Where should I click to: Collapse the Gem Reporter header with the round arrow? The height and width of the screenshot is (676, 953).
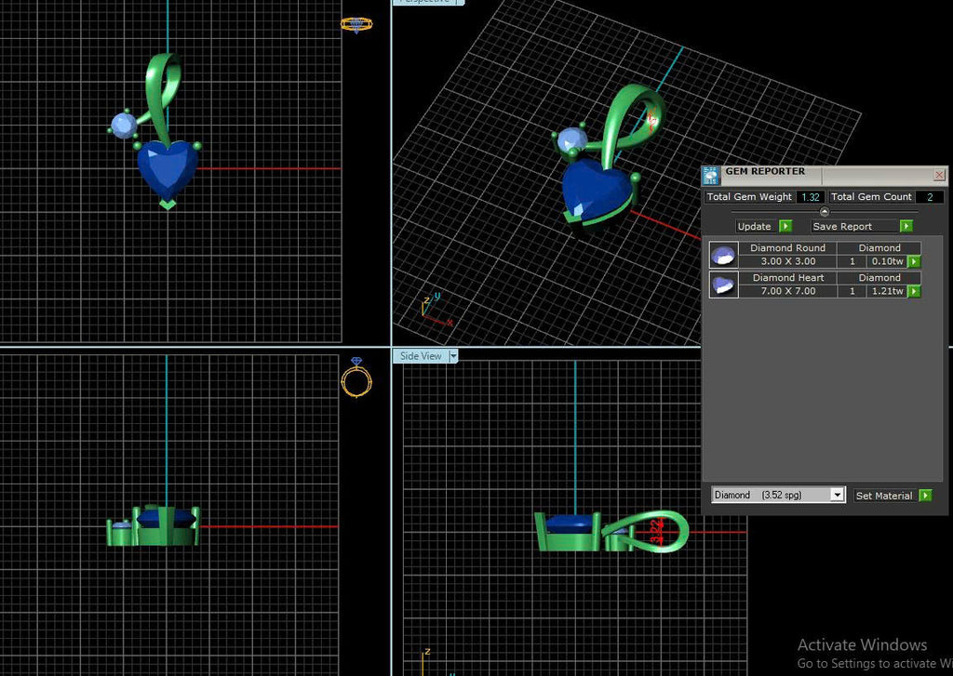[825, 212]
